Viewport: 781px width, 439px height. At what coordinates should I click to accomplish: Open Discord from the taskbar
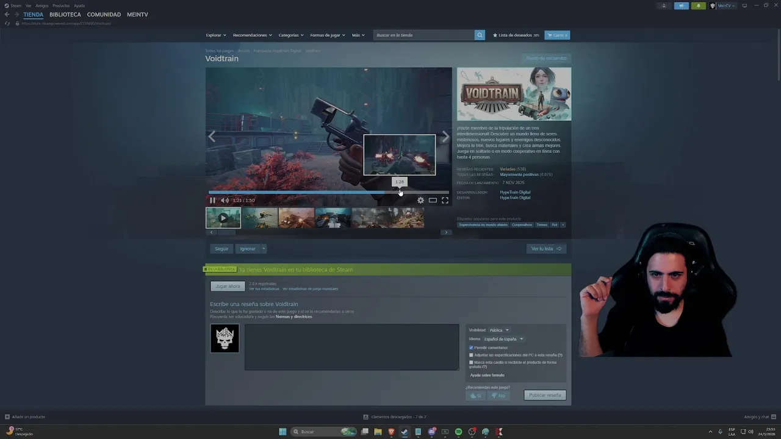pyautogui.click(x=431, y=432)
